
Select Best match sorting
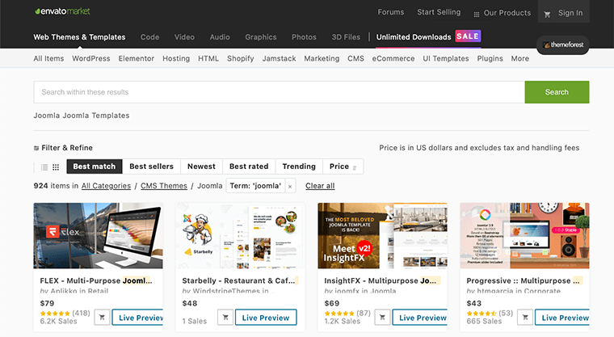[95, 166]
